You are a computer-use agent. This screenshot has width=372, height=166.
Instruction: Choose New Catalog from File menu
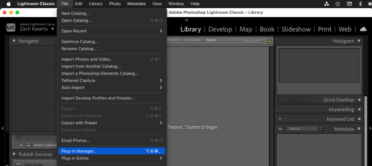point(112,13)
